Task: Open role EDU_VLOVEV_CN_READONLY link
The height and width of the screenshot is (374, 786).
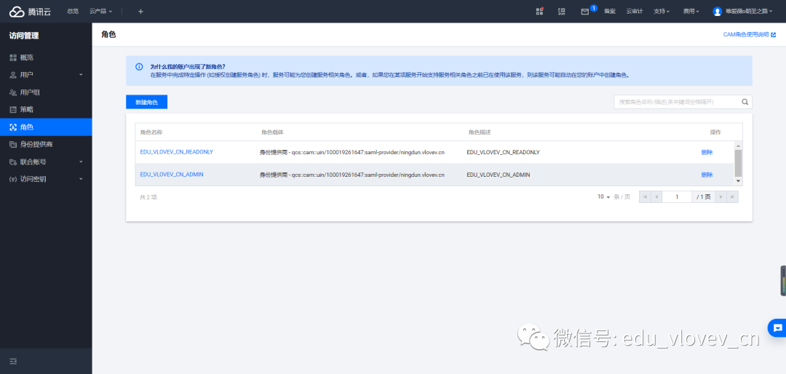Action: pyautogui.click(x=176, y=152)
